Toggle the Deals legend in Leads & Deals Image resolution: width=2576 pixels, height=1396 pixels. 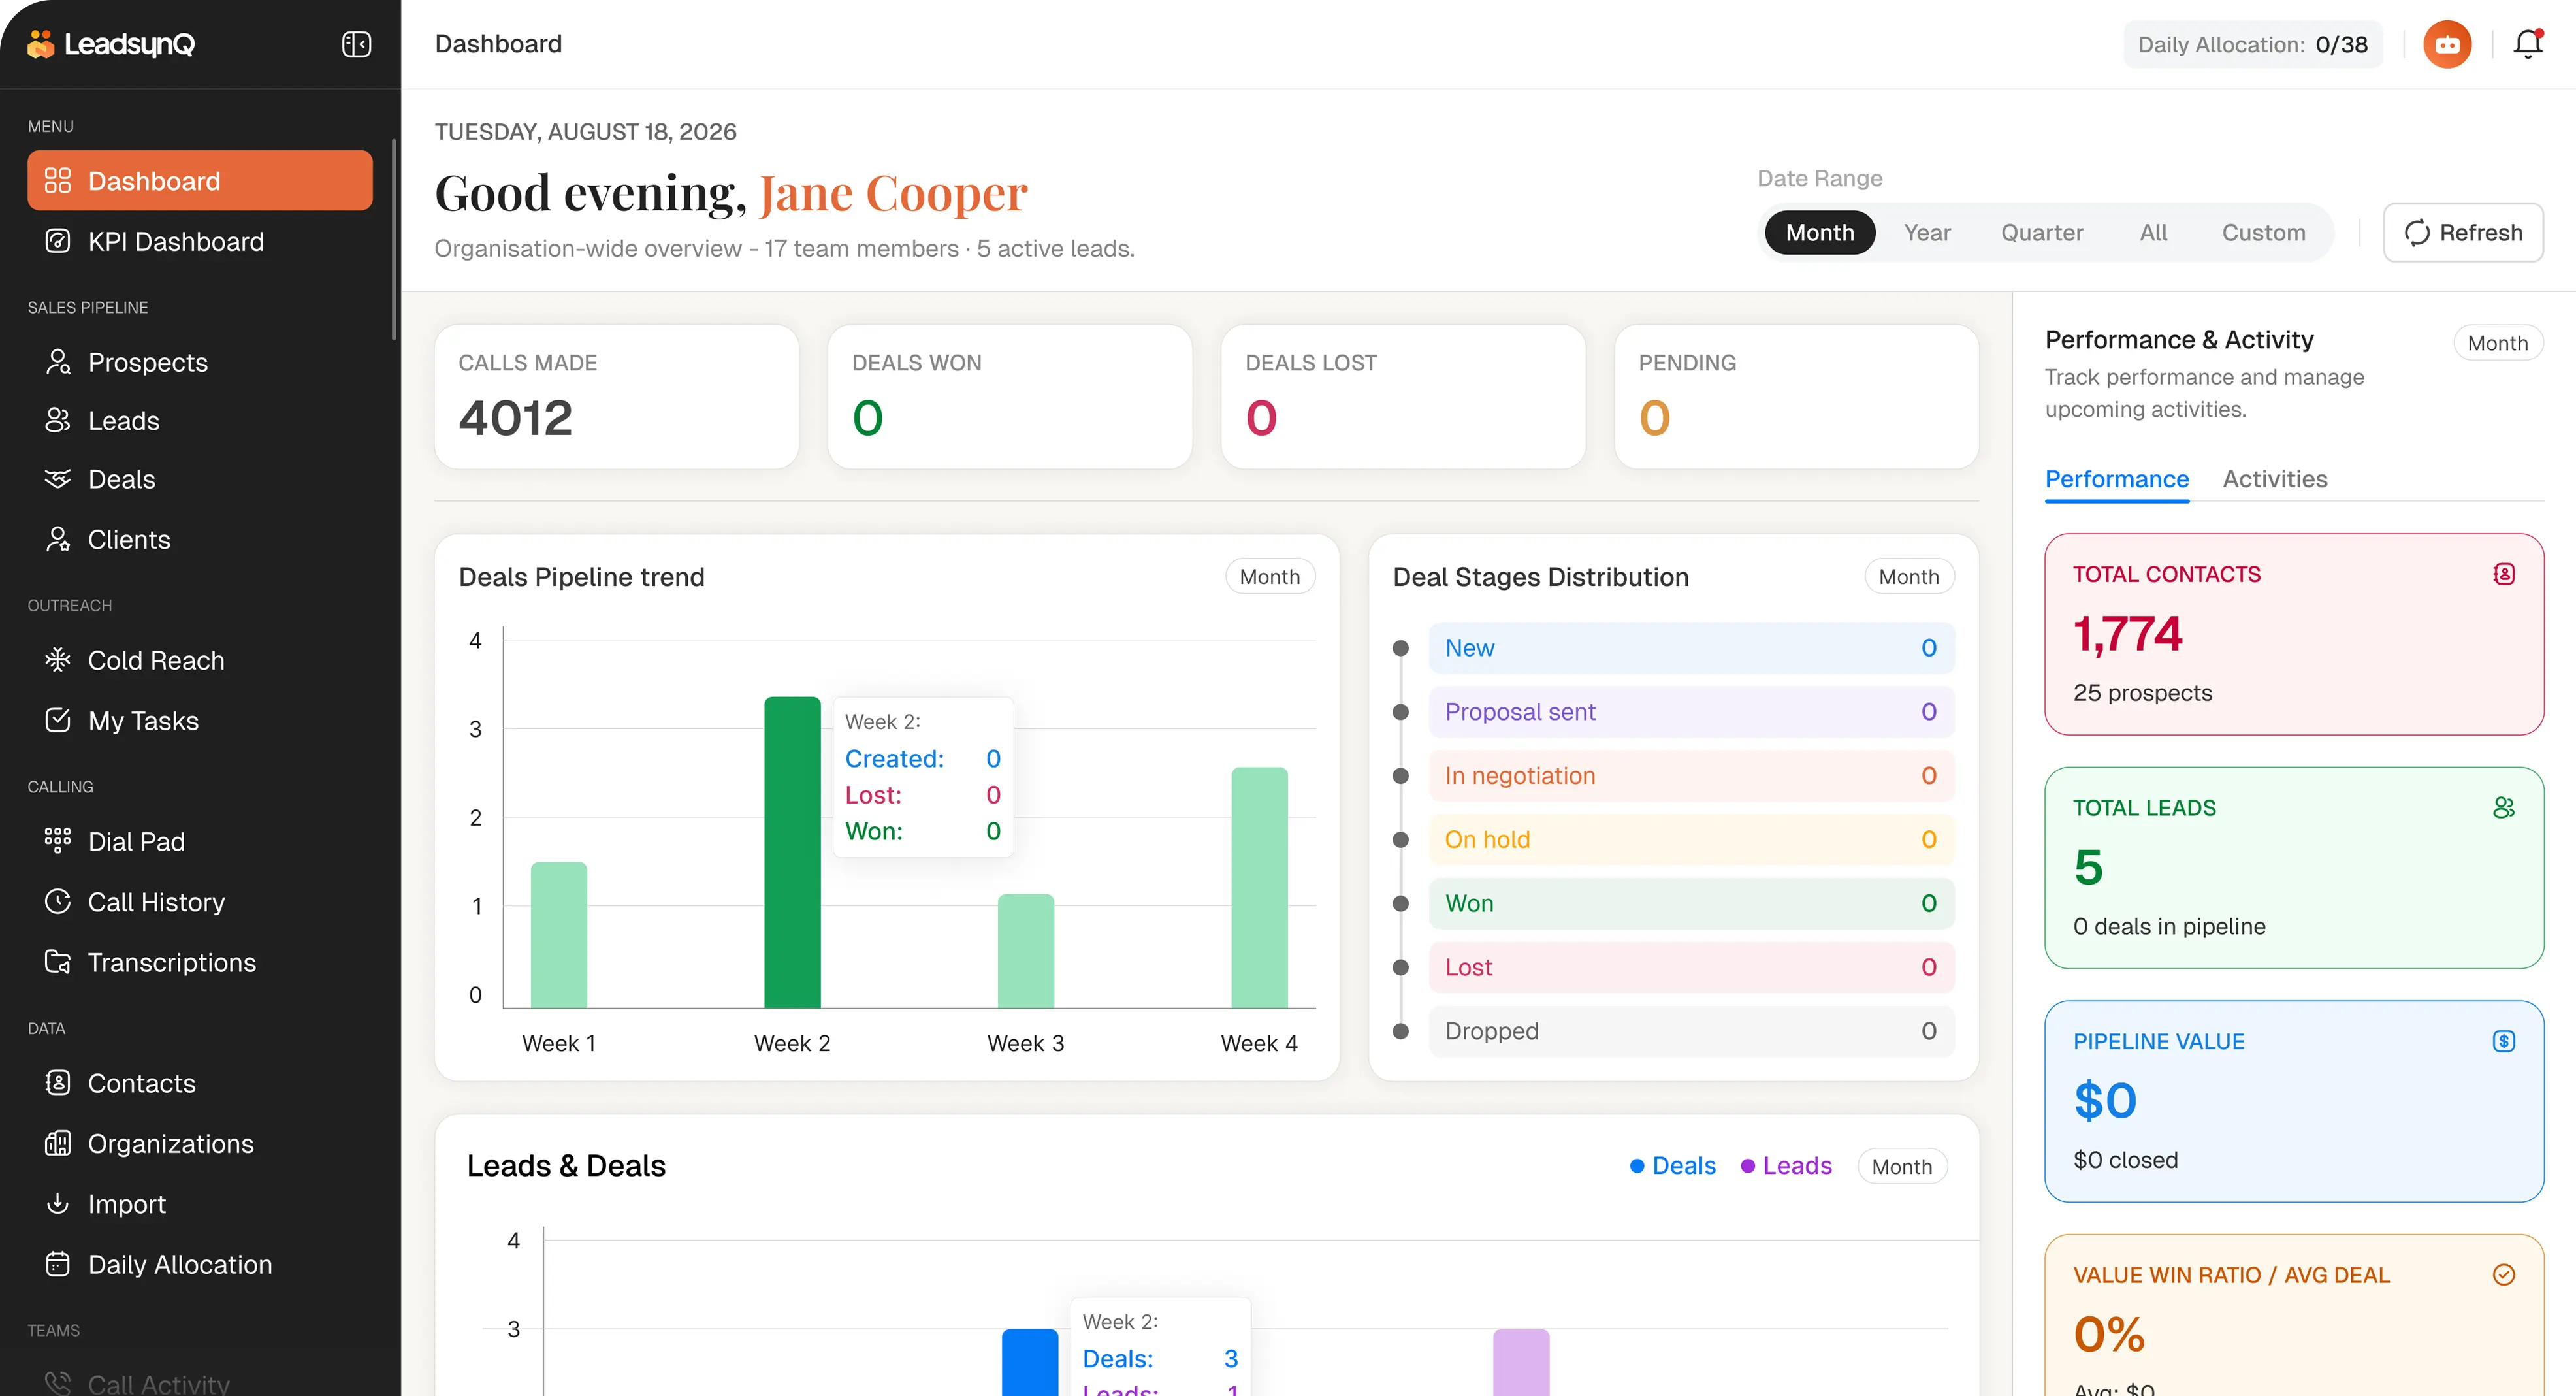point(1673,1166)
